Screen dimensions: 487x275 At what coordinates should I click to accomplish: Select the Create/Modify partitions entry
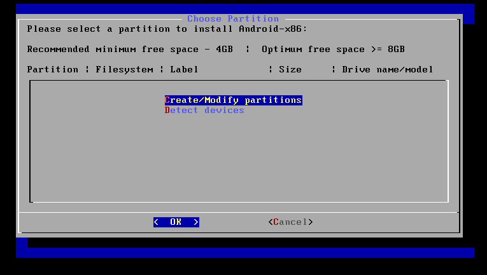click(233, 100)
